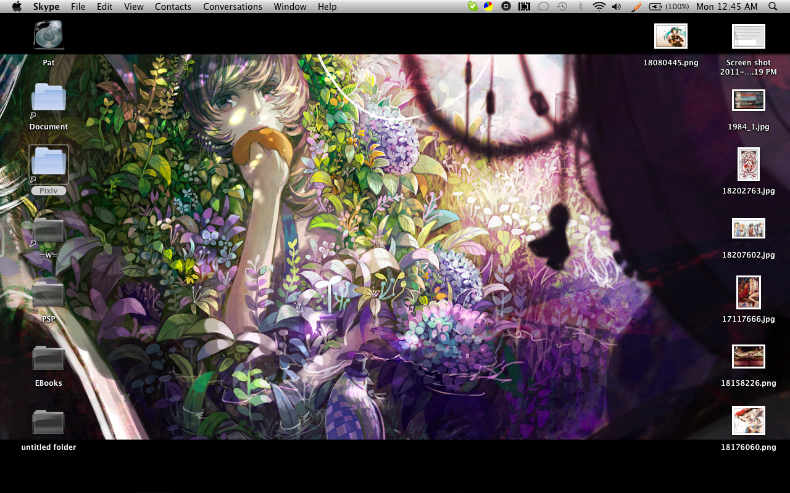Open the volume control icon
Image resolution: width=790 pixels, height=493 pixels.
(617, 6)
